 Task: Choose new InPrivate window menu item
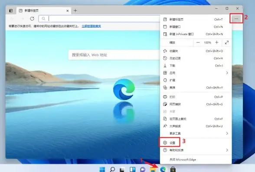click(196, 34)
